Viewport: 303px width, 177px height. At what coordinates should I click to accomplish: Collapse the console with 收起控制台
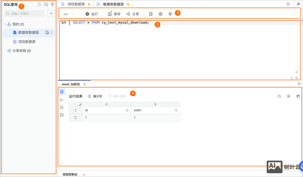click(x=74, y=174)
